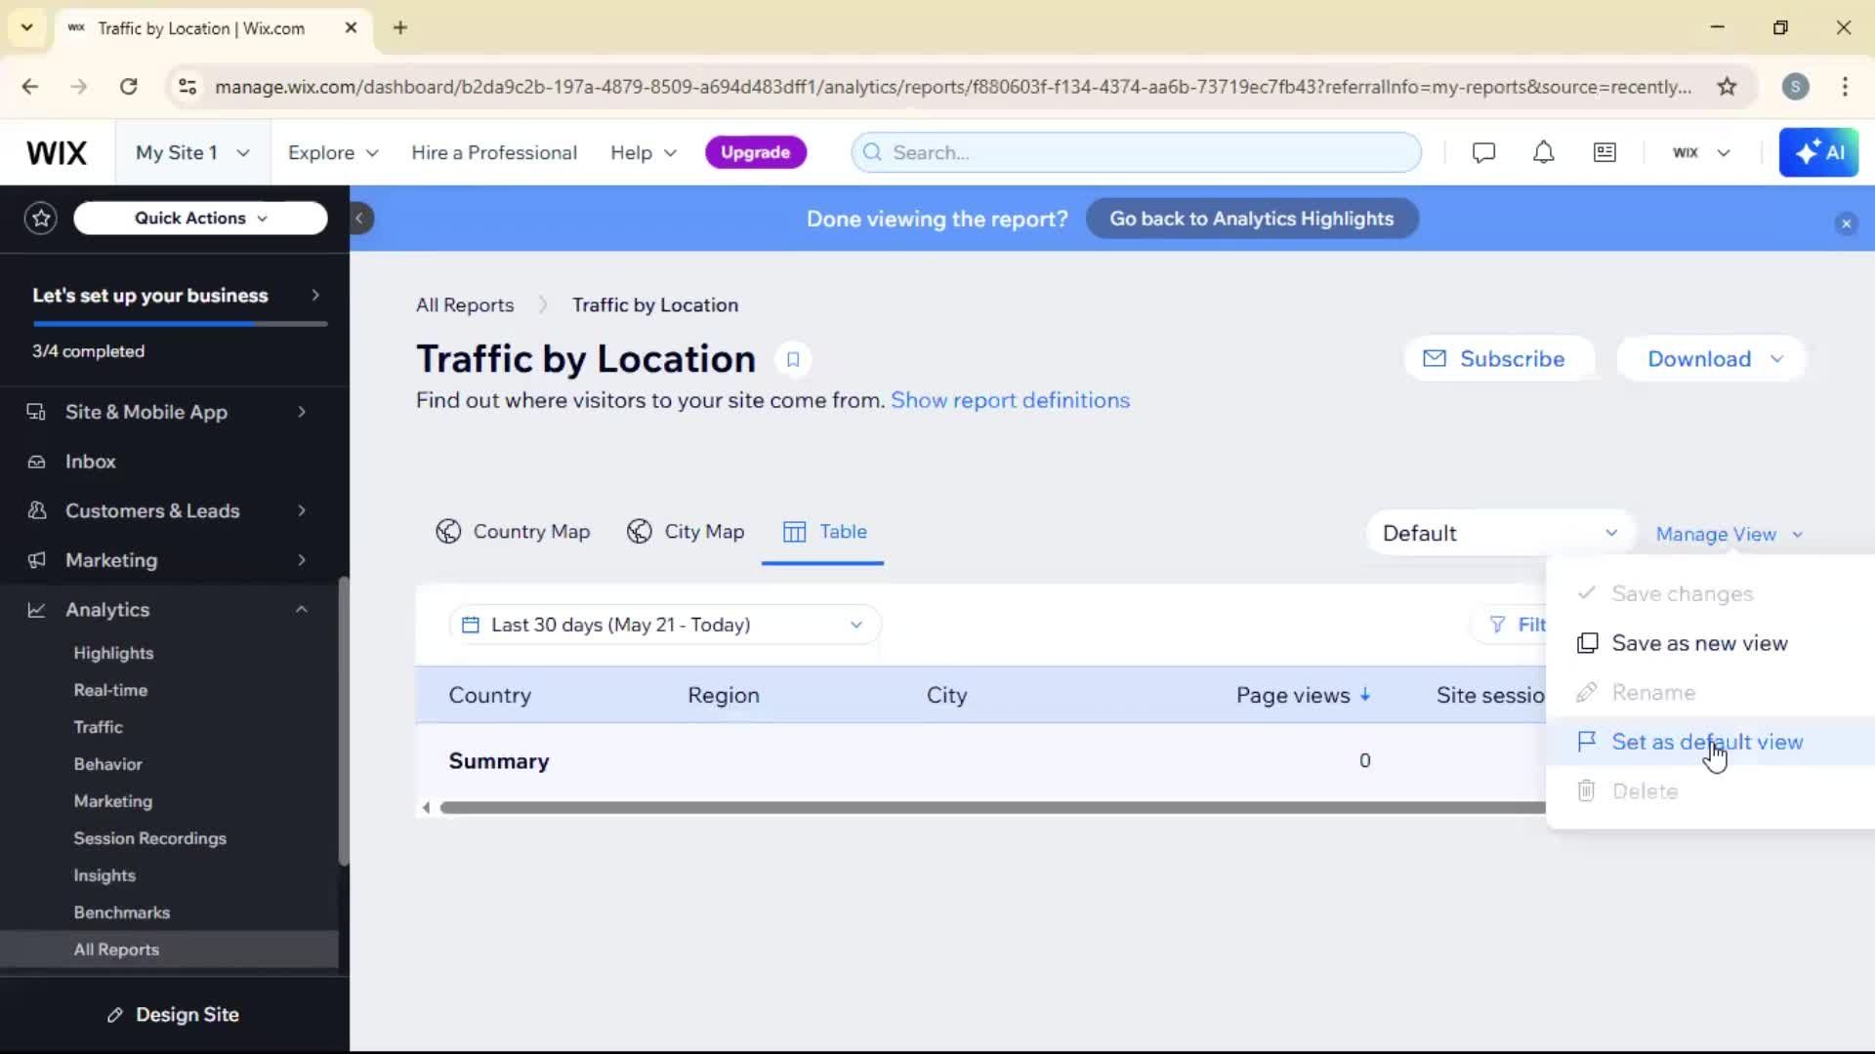Dismiss the blue banner with close icon

1846,223
